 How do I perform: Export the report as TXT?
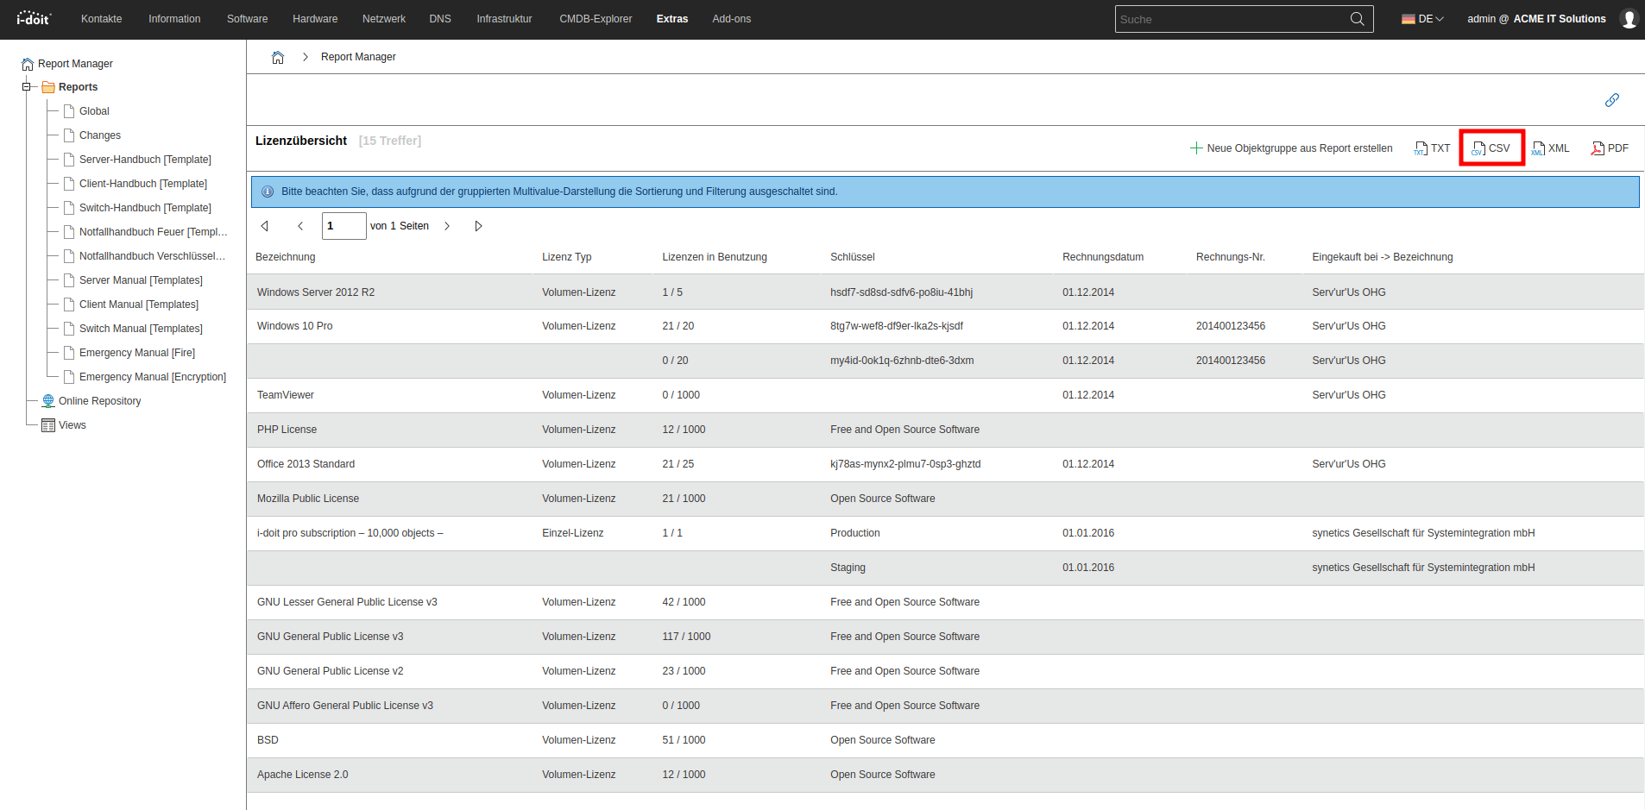point(1432,148)
